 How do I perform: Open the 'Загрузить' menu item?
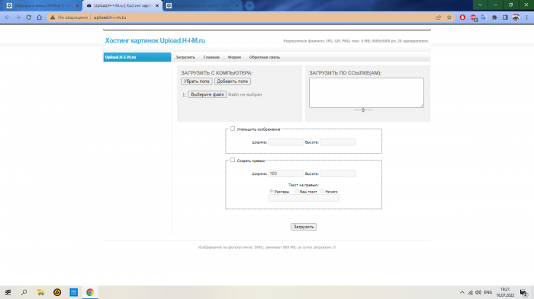[x=185, y=57]
